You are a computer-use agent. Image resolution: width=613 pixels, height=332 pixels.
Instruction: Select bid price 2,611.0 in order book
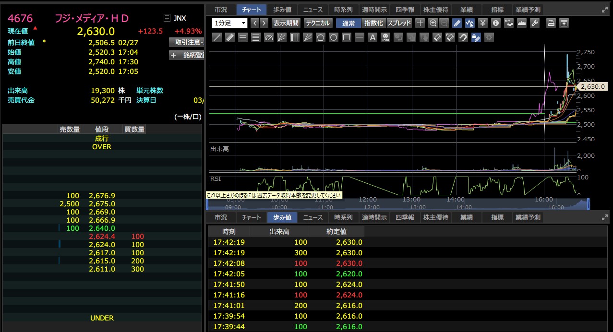coord(102,269)
